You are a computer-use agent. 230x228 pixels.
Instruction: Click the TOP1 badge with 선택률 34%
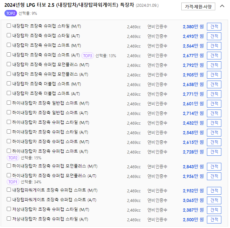[13, 182]
